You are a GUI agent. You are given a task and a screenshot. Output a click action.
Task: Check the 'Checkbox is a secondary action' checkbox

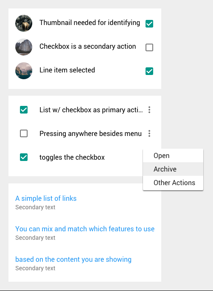coord(149,47)
